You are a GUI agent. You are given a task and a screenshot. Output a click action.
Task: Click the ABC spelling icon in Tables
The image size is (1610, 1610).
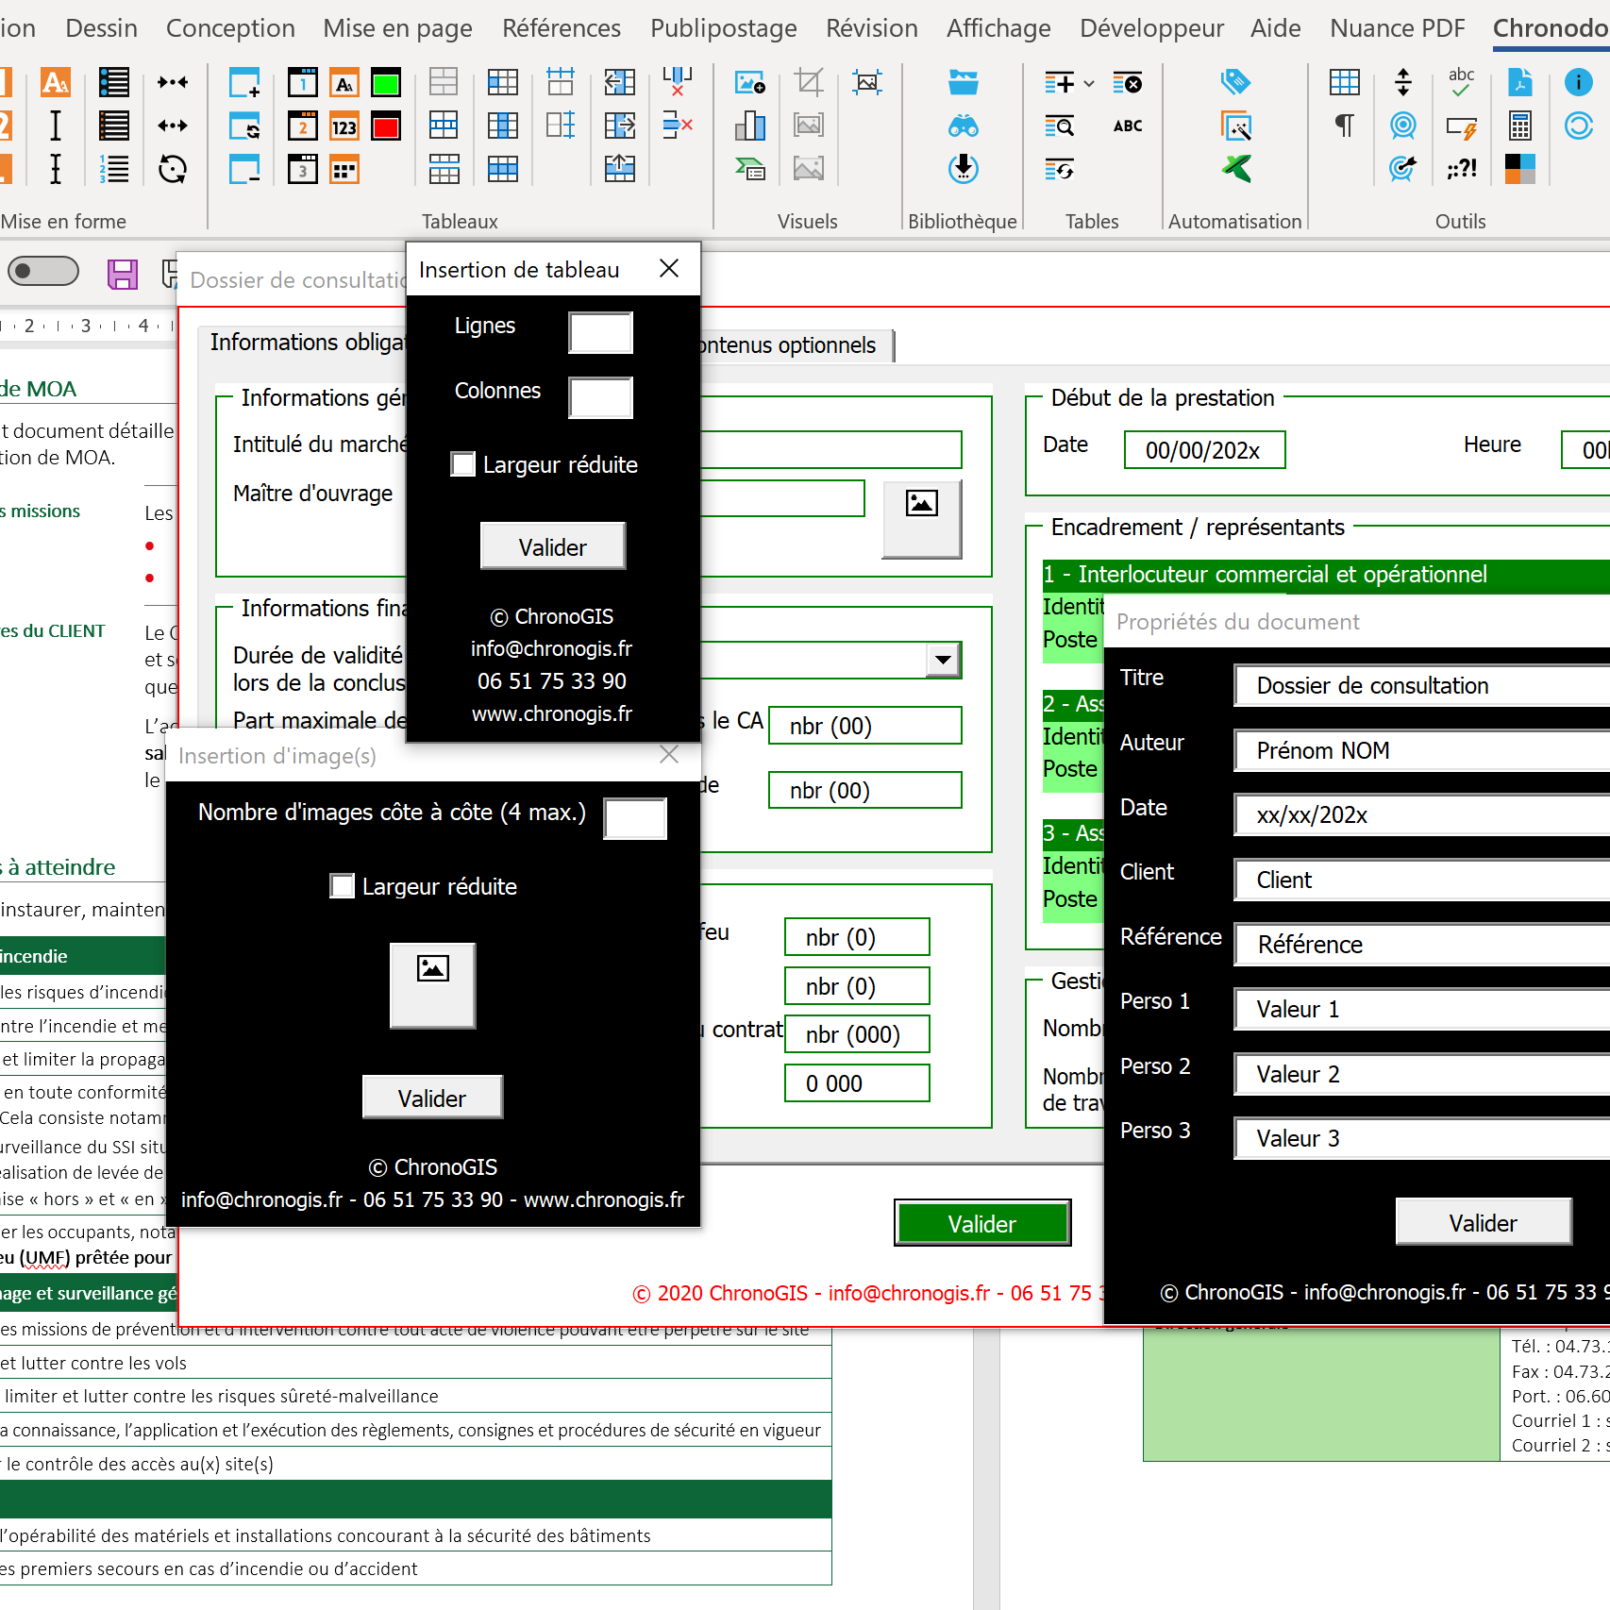(x=1128, y=126)
